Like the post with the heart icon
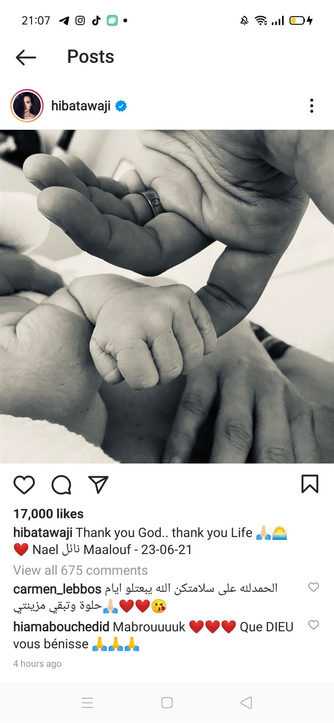The height and width of the screenshot is (723, 334). pos(24,484)
